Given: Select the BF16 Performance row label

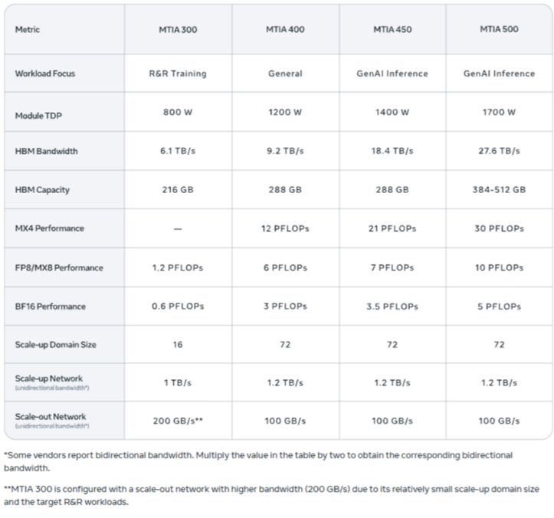Looking at the screenshot, I should (51, 307).
